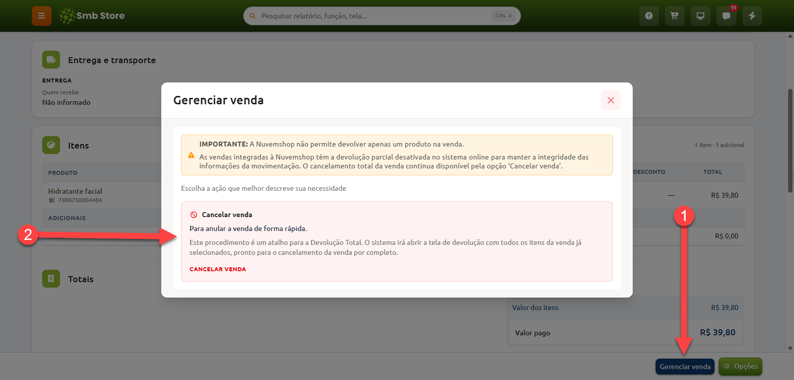Screen dimensions: 794x380
Task: Click 'Escolha a ação' instruction text
Action: [x=264, y=188]
